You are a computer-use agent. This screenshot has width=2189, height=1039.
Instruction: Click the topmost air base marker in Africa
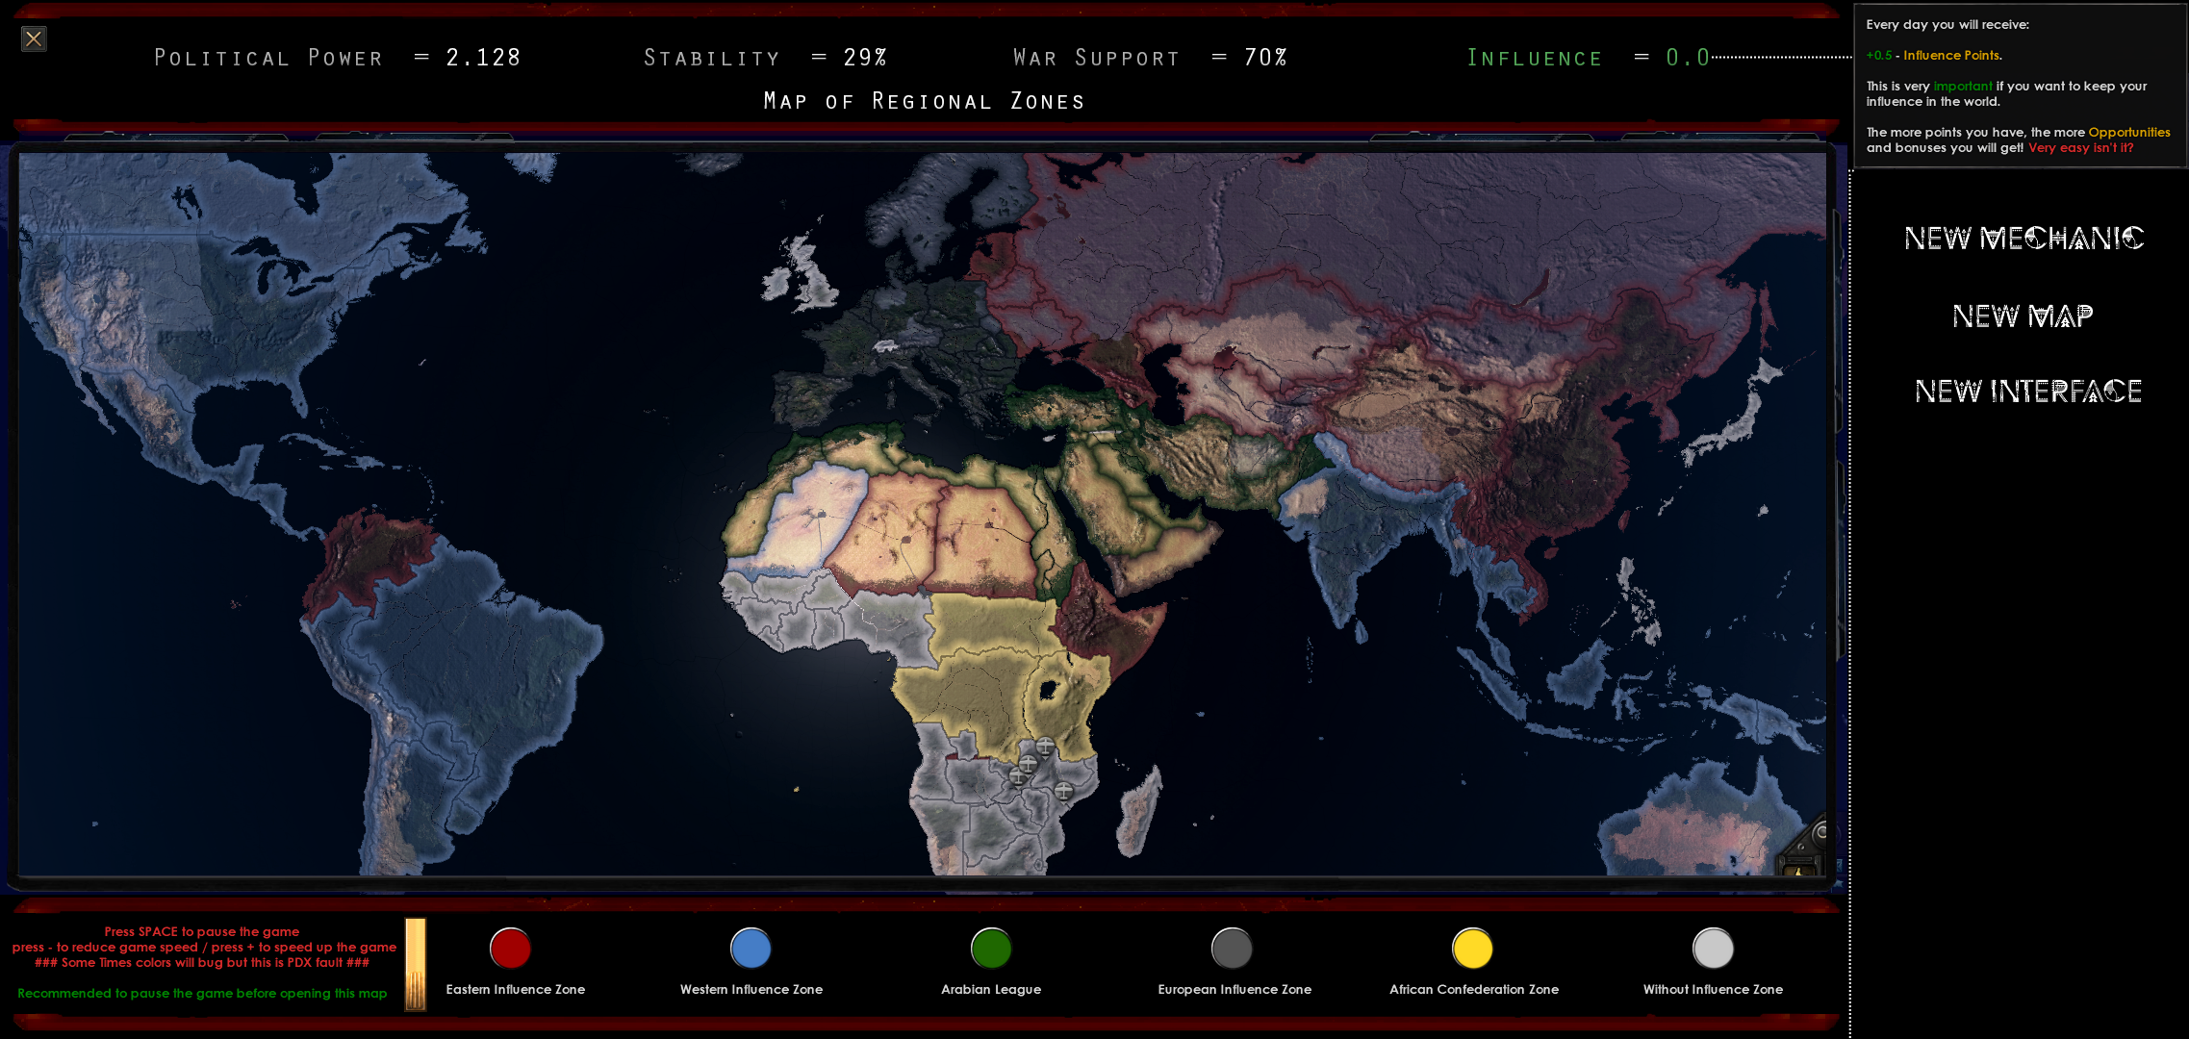tap(1045, 746)
